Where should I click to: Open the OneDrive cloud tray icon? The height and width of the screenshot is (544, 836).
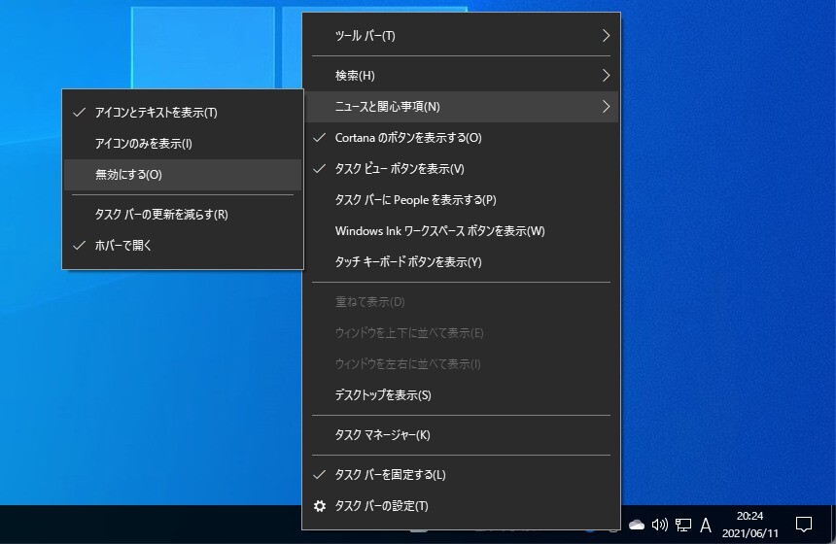coord(636,526)
